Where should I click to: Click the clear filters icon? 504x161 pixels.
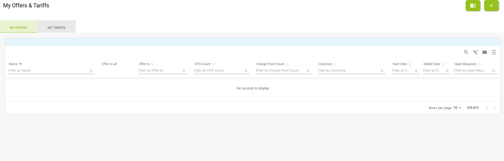(475, 52)
